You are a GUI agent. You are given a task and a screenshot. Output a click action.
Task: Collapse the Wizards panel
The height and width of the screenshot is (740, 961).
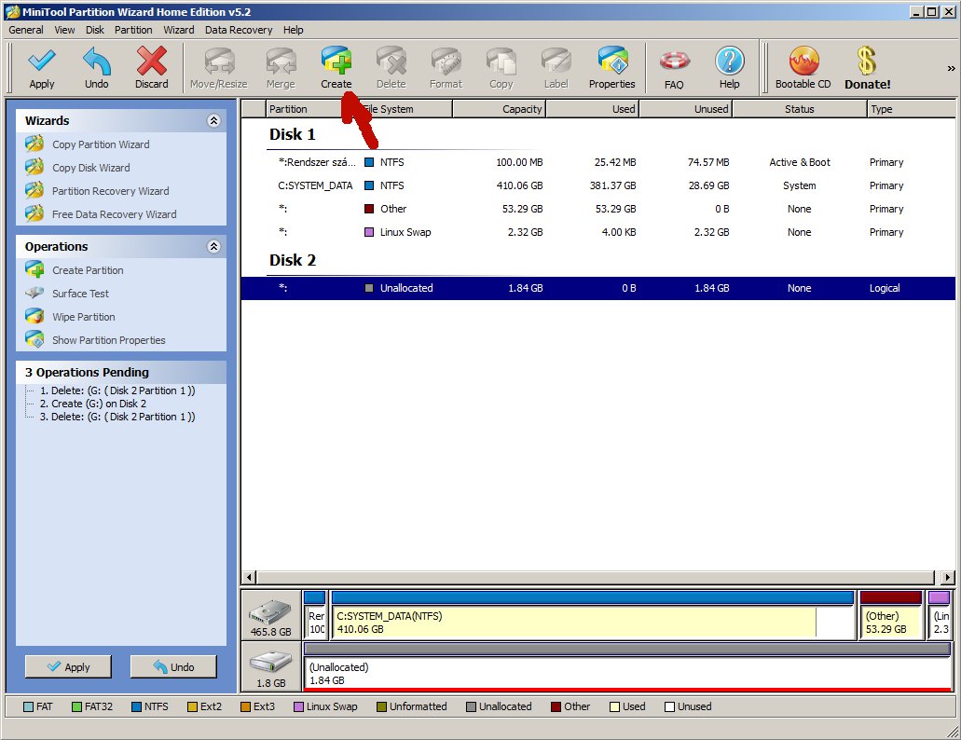[213, 120]
